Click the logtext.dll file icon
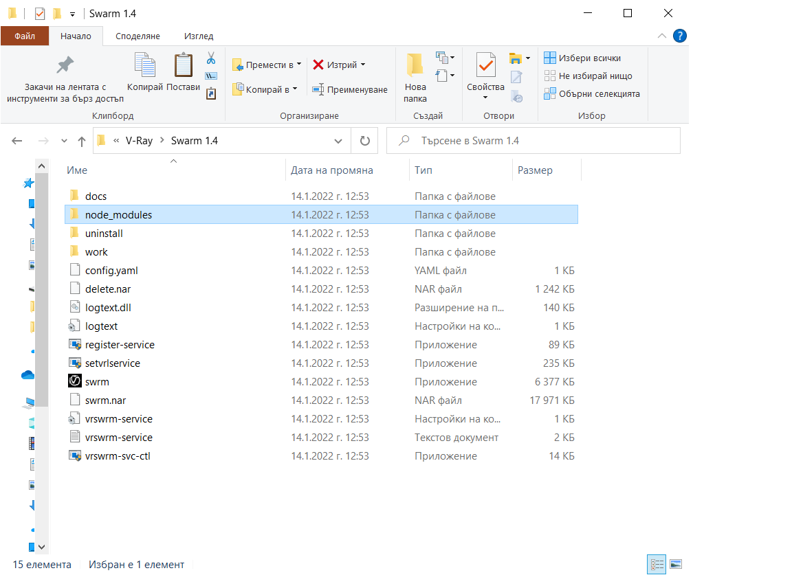792x575 pixels. pyautogui.click(x=75, y=307)
